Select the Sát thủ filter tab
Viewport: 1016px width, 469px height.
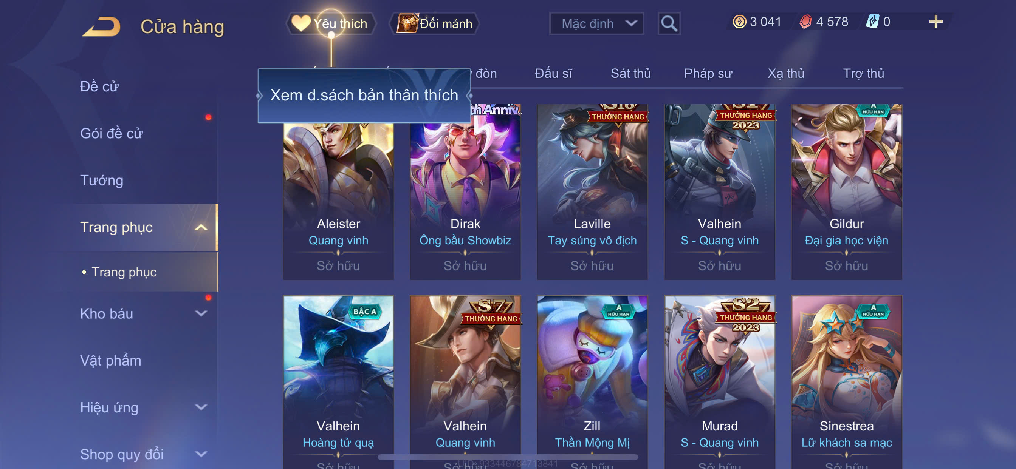point(631,74)
